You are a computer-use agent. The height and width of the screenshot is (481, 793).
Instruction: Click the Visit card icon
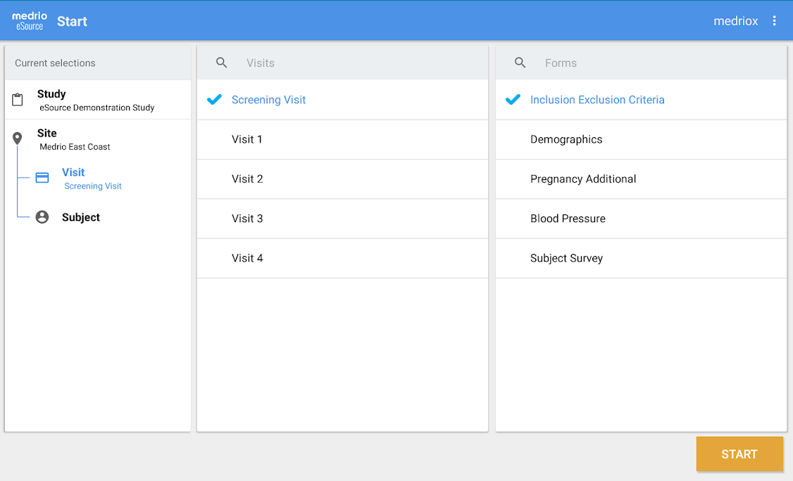[42, 178]
